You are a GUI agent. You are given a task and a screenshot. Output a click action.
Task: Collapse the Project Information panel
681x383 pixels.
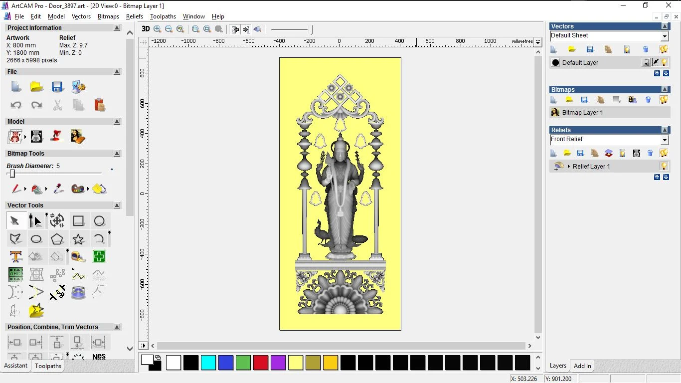(x=117, y=28)
